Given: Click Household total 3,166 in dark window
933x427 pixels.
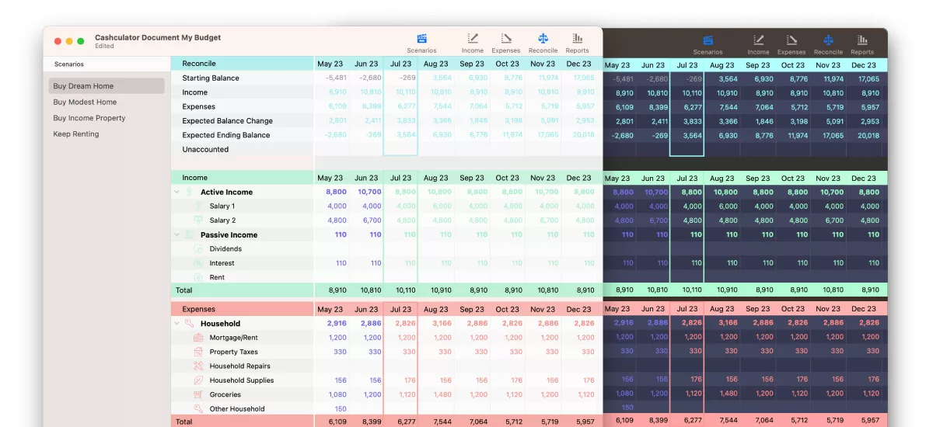Looking at the screenshot, I should [x=728, y=322].
